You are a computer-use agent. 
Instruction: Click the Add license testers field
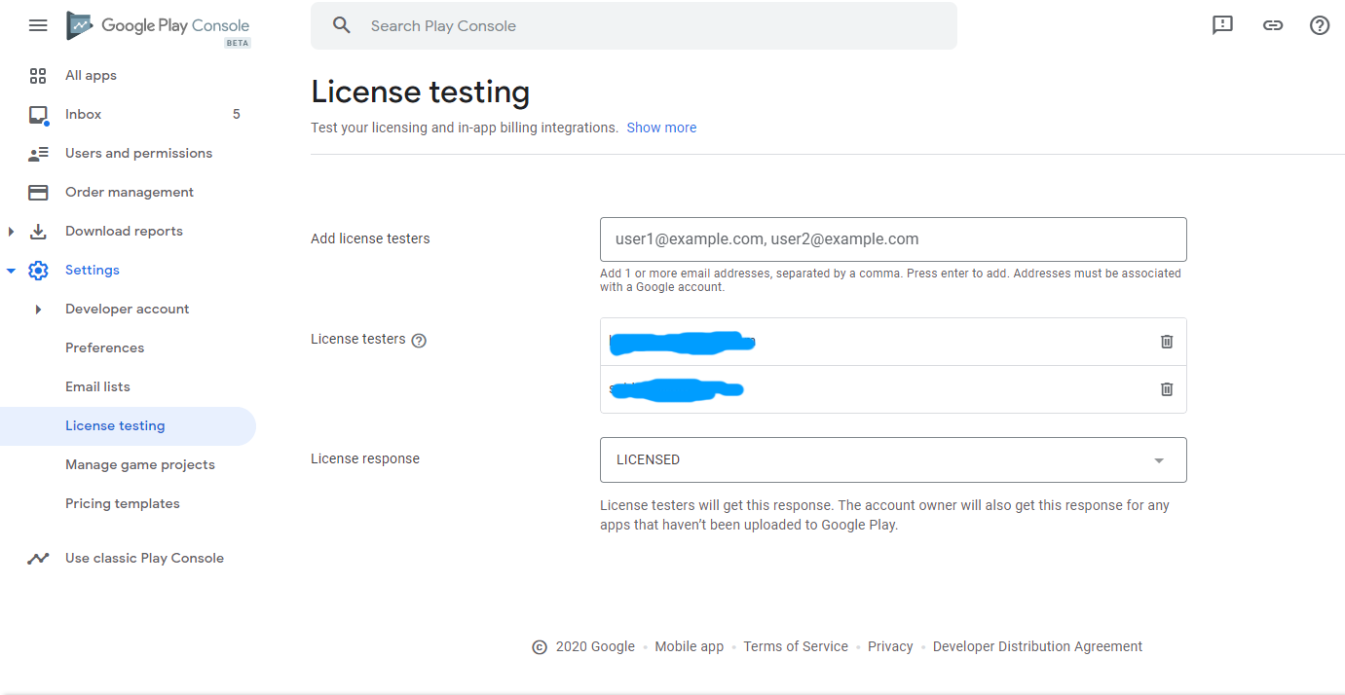[893, 239]
